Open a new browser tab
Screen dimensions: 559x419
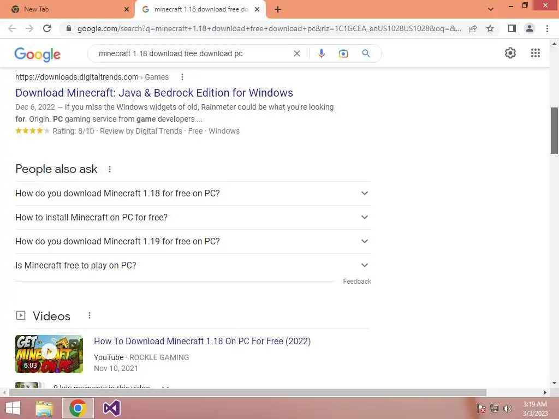(278, 10)
